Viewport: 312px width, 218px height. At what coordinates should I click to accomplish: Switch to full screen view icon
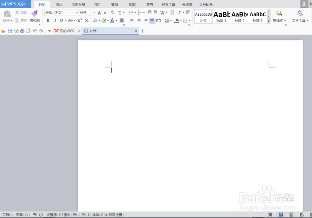(270, 215)
